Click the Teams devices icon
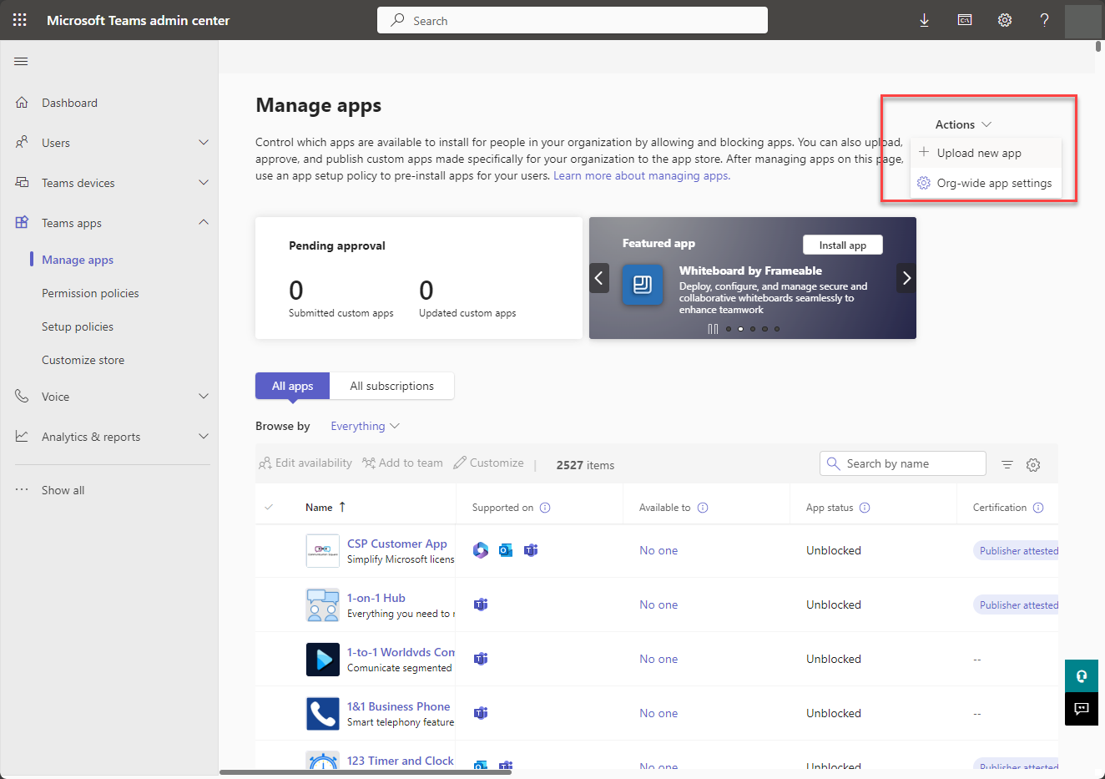This screenshot has width=1105, height=779. (x=22, y=183)
